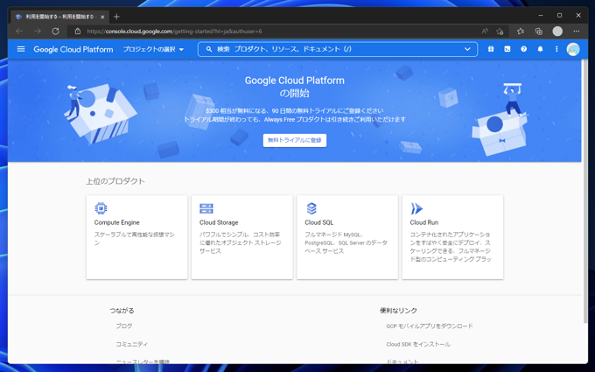Click the 便利なリンク section heading
595x372 pixels.
pos(398,311)
